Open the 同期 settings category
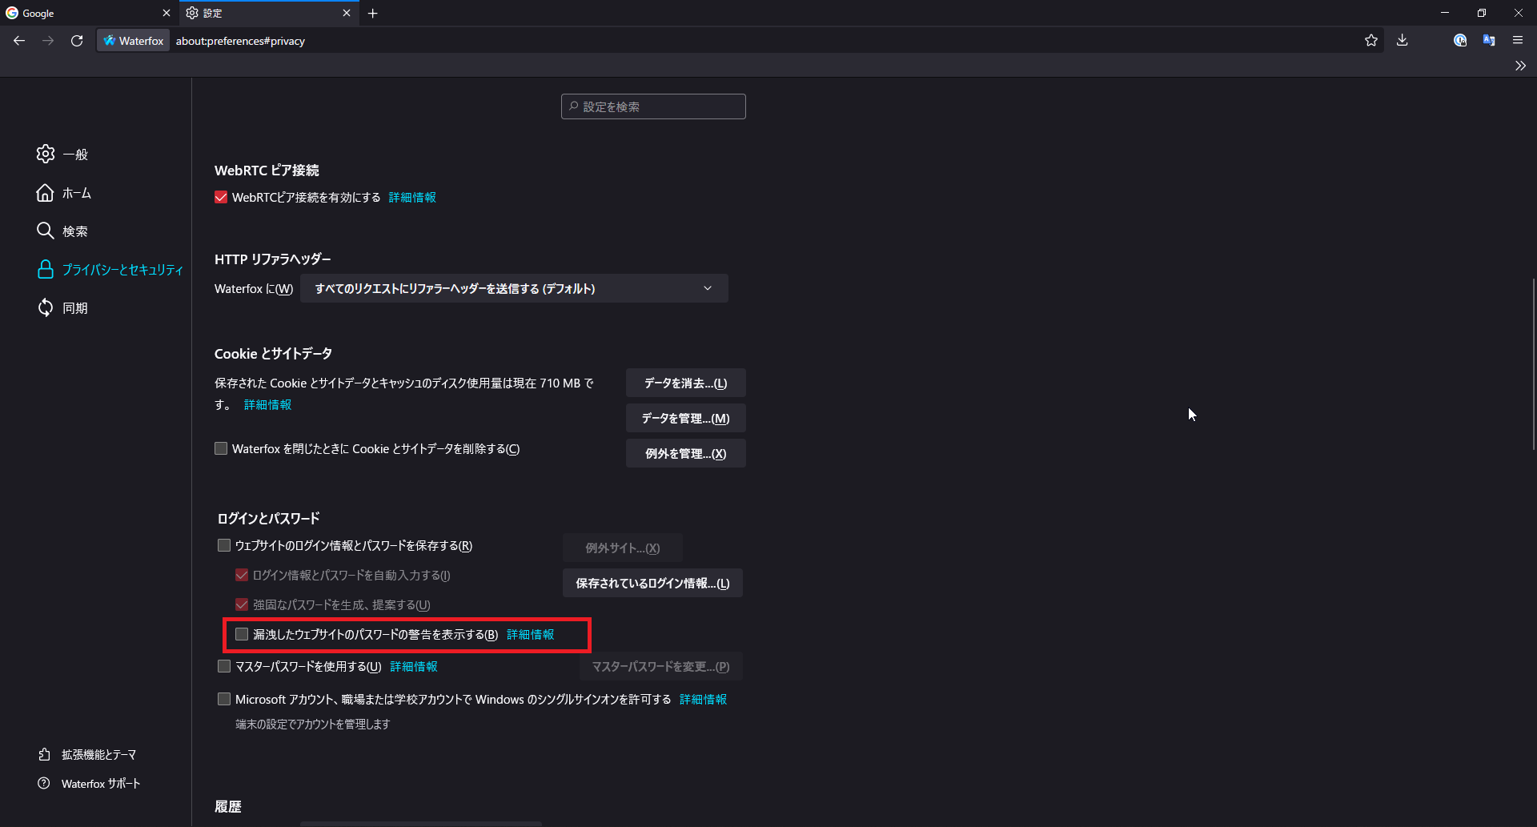Image resolution: width=1537 pixels, height=827 pixels. pos(62,308)
